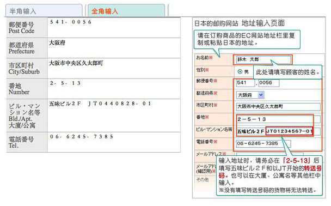Click the 電話番号 field showing 06-6245-7385
Screen dimensions: 331x206
point(263,143)
